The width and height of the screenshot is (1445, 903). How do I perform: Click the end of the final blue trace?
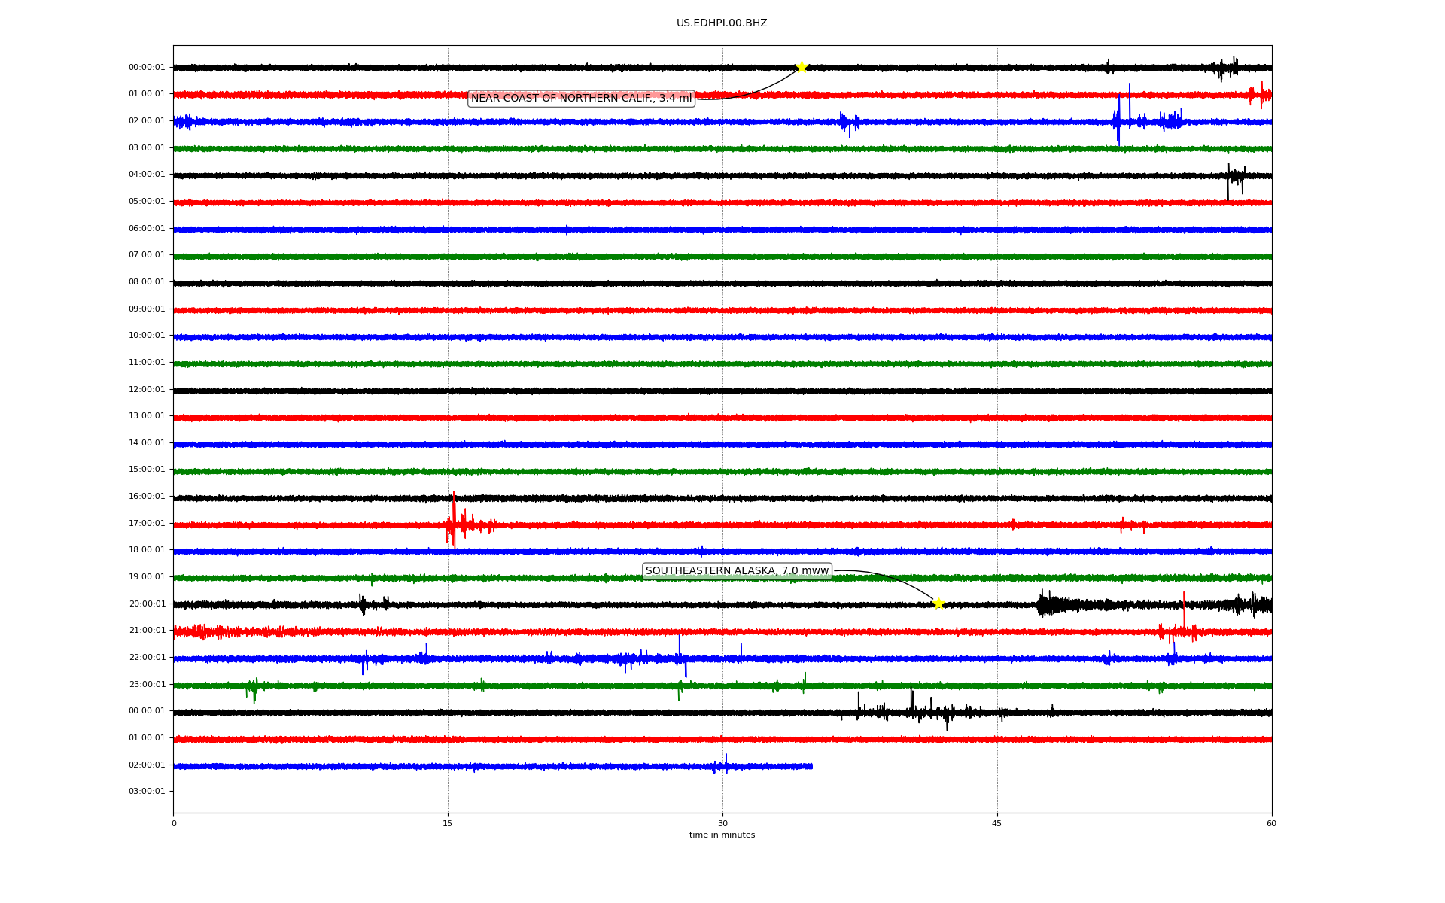811,766
